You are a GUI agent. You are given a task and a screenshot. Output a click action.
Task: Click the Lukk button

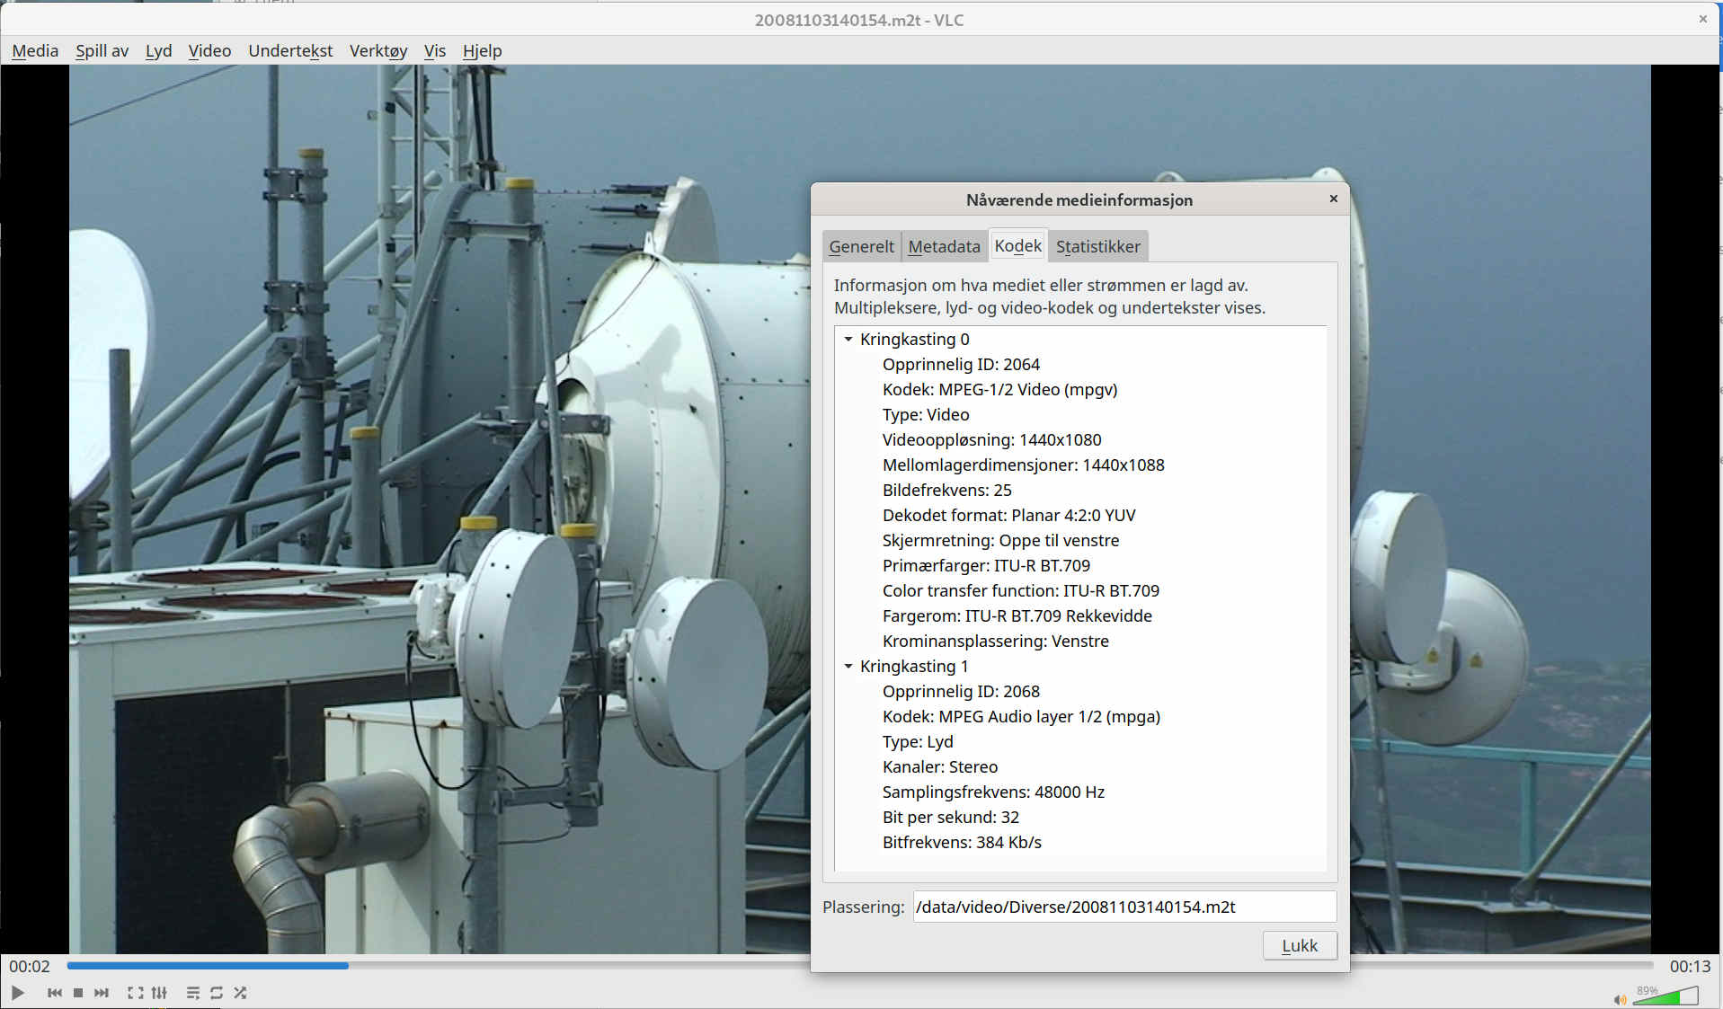[1299, 945]
